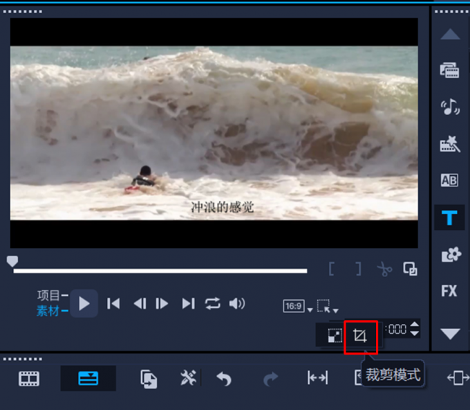Viewport: 470px width, 410px height.
Task: Open the replace/copy media toolbar icon
Action: [x=149, y=379]
